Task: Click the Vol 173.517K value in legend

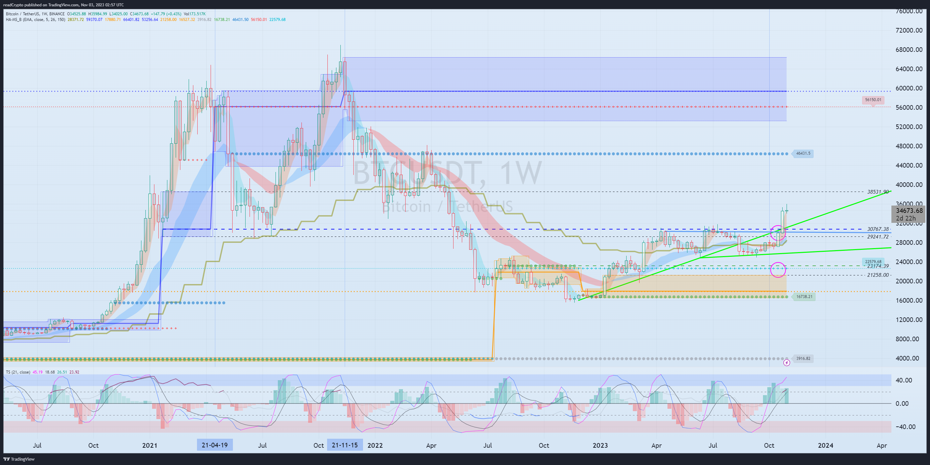Action: (195, 14)
